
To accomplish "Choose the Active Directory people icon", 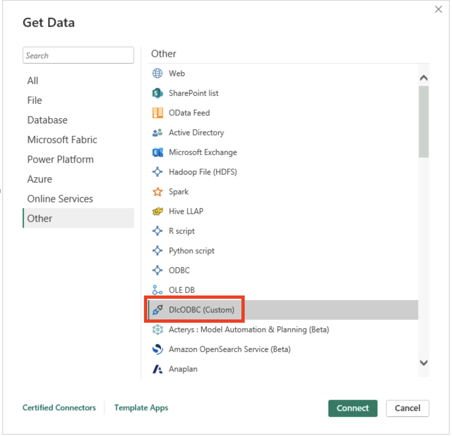I will pyautogui.click(x=157, y=133).
